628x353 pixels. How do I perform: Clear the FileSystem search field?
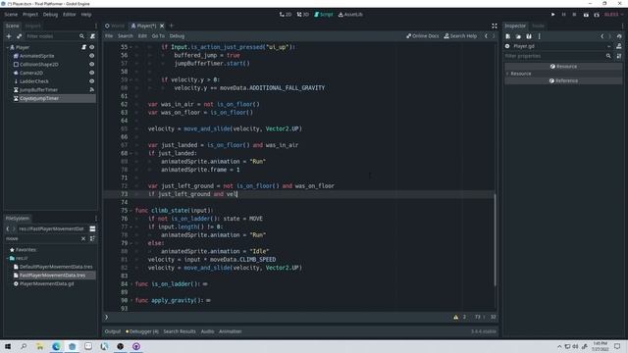(83, 238)
